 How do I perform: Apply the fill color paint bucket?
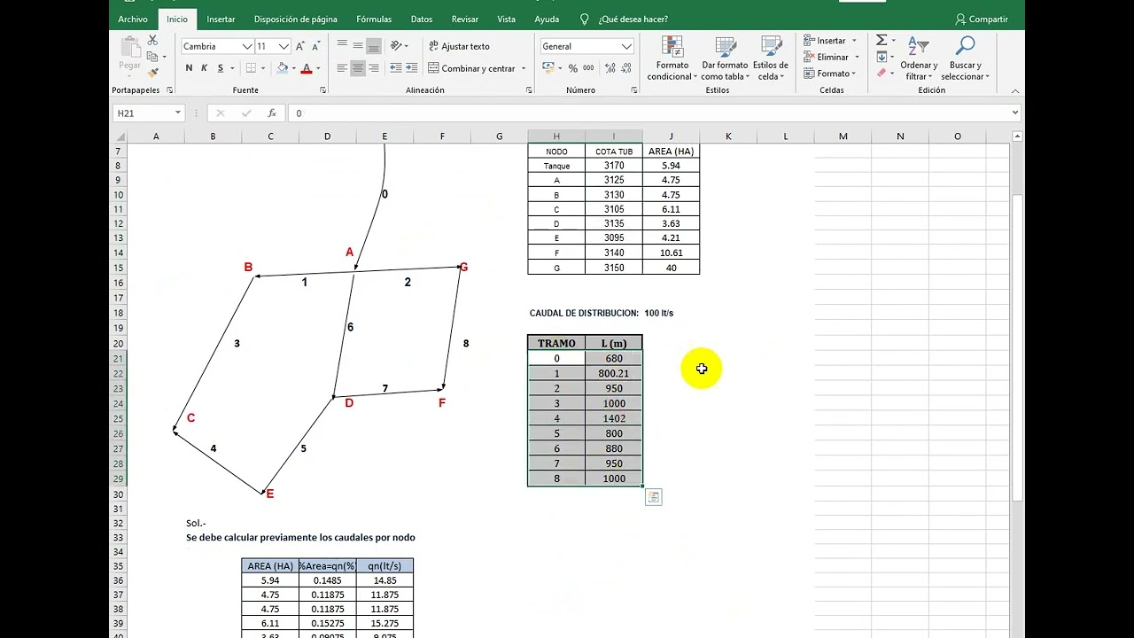pyautogui.click(x=282, y=68)
